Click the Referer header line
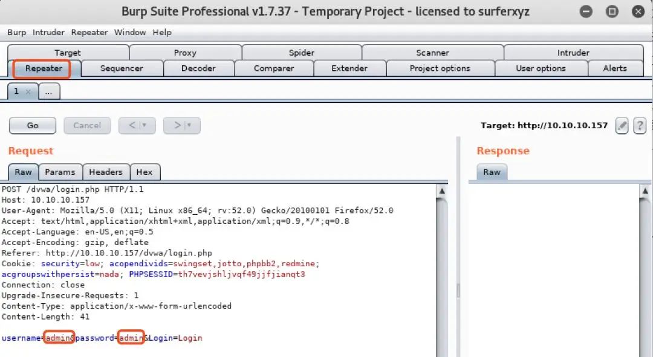This screenshot has height=357, width=653. pos(107,253)
